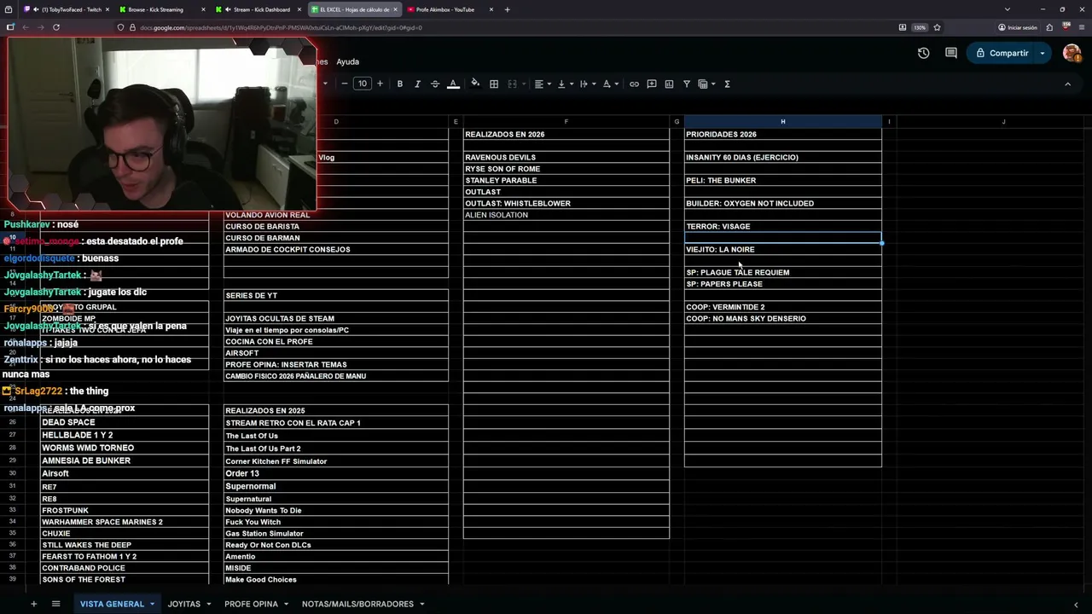Bookmark page with the star icon
This screenshot has width=1092, height=614.
[x=937, y=27]
